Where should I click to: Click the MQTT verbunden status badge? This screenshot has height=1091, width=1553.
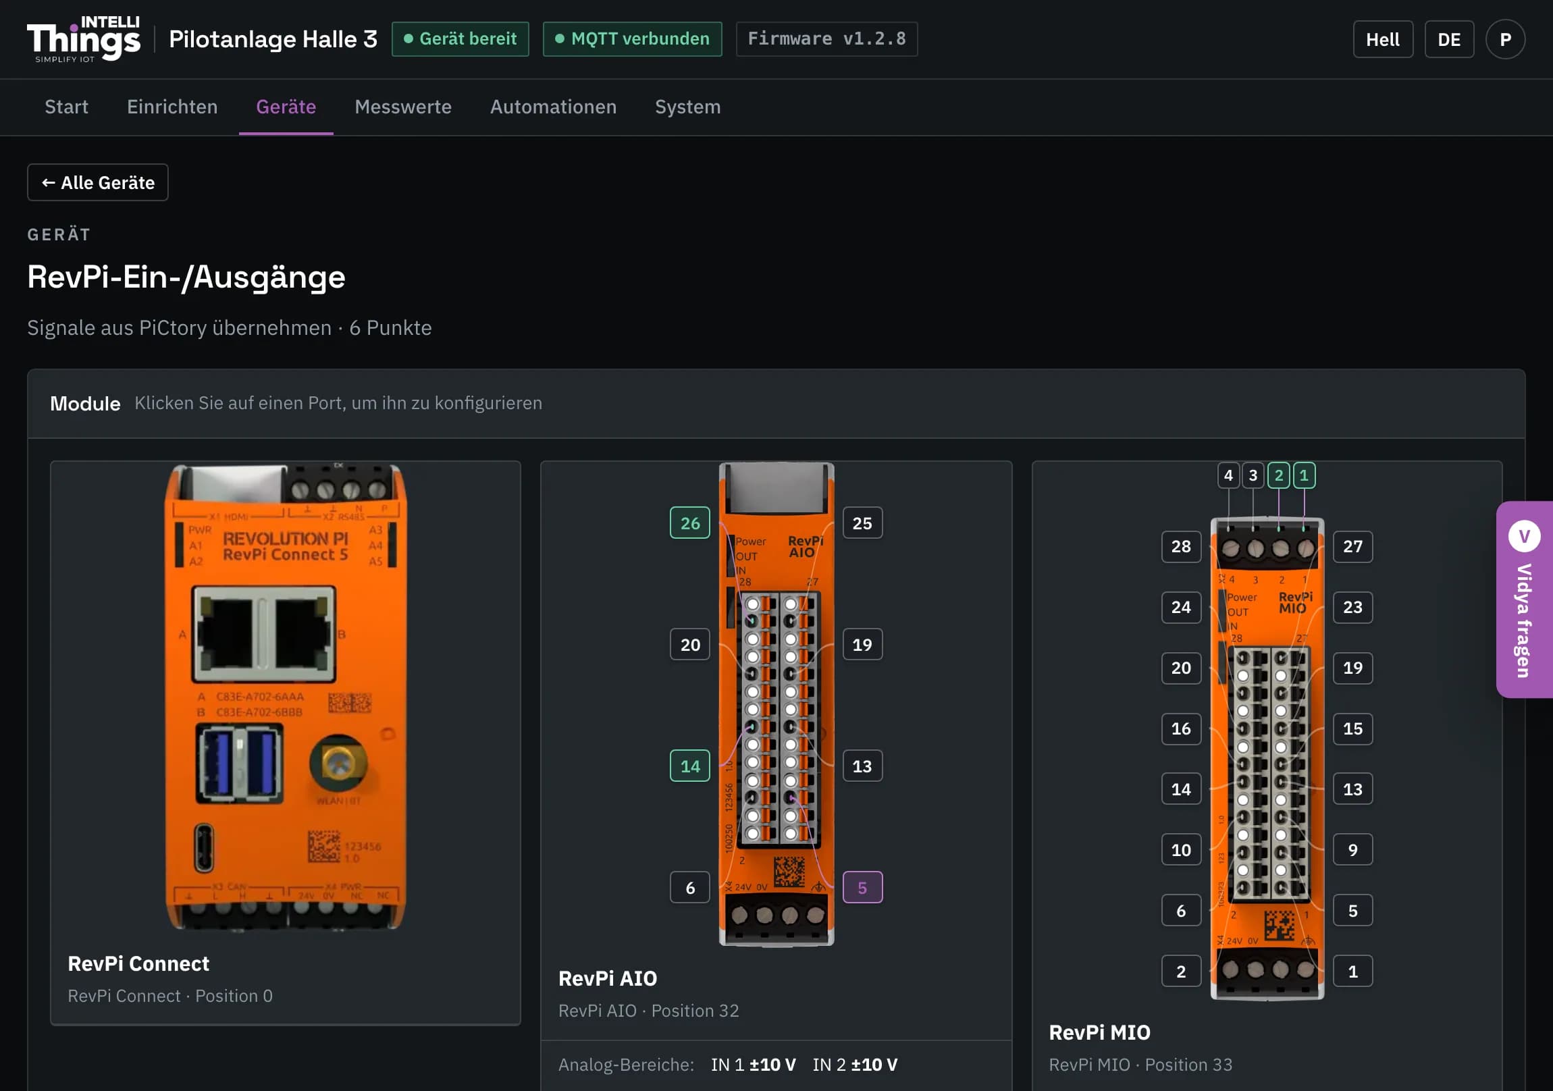pyautogui.click(x=633, y=38)
